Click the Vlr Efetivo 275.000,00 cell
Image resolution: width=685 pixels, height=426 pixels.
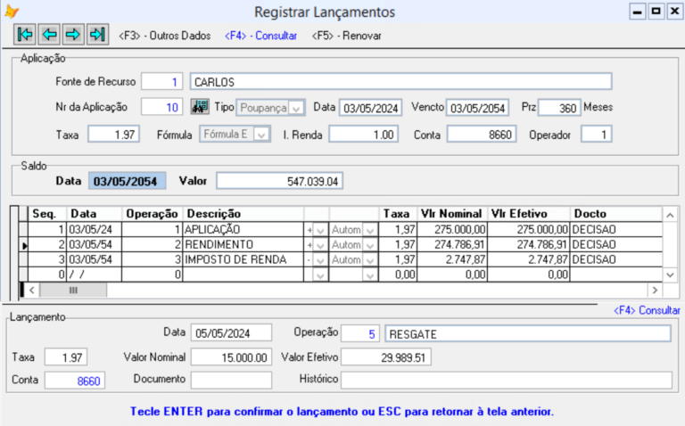529,230
